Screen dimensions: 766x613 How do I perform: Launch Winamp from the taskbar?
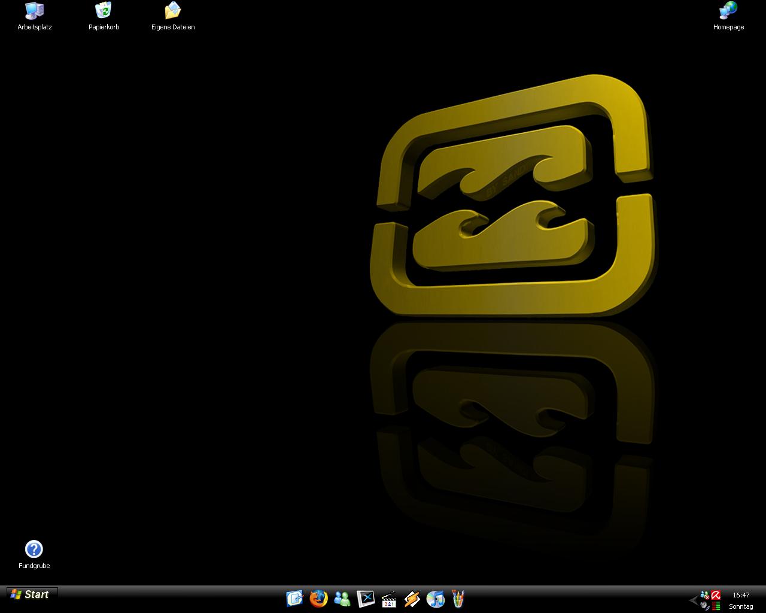[x=412, y=599]
